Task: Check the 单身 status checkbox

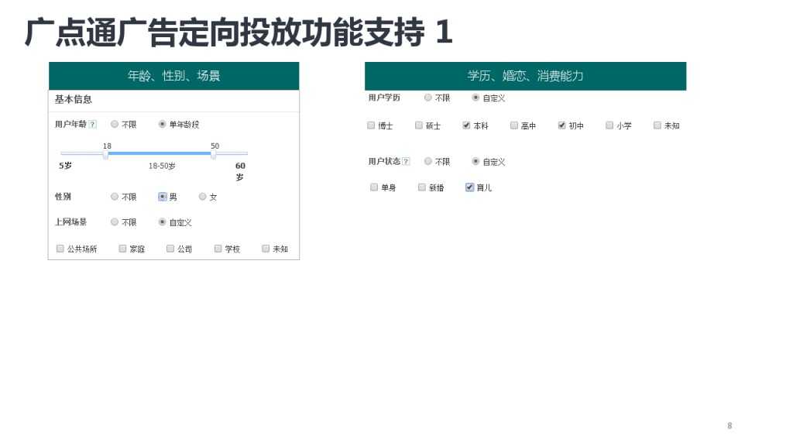Action: 374,187
